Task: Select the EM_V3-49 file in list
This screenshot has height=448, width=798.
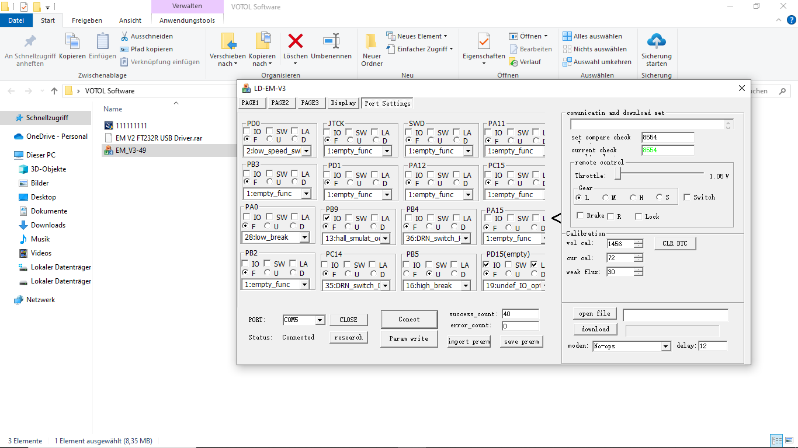Action: pyautogui.click(x=131, y=150)
